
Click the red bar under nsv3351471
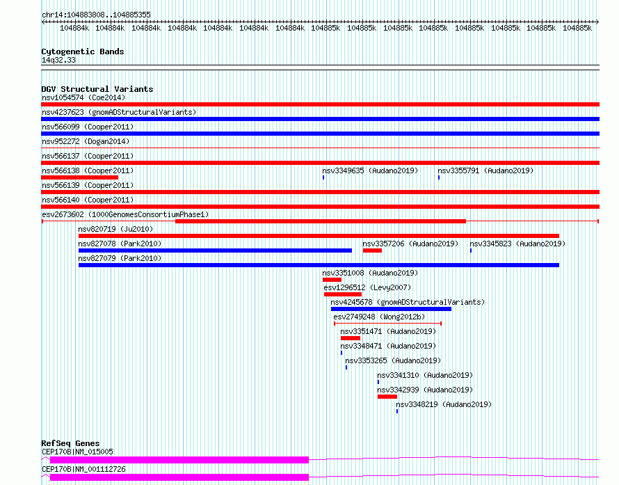351,338
